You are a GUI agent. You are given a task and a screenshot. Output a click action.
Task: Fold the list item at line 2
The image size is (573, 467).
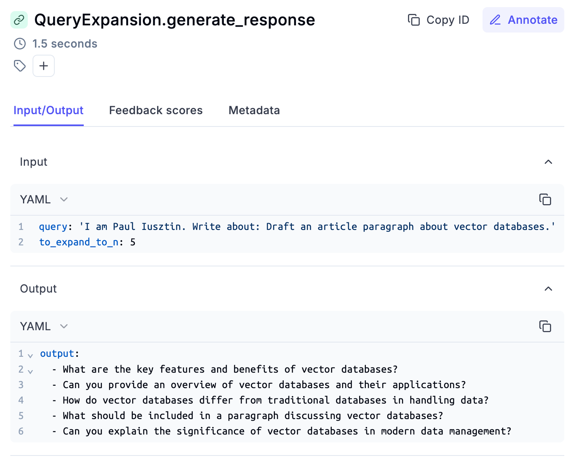click(30, 371)
